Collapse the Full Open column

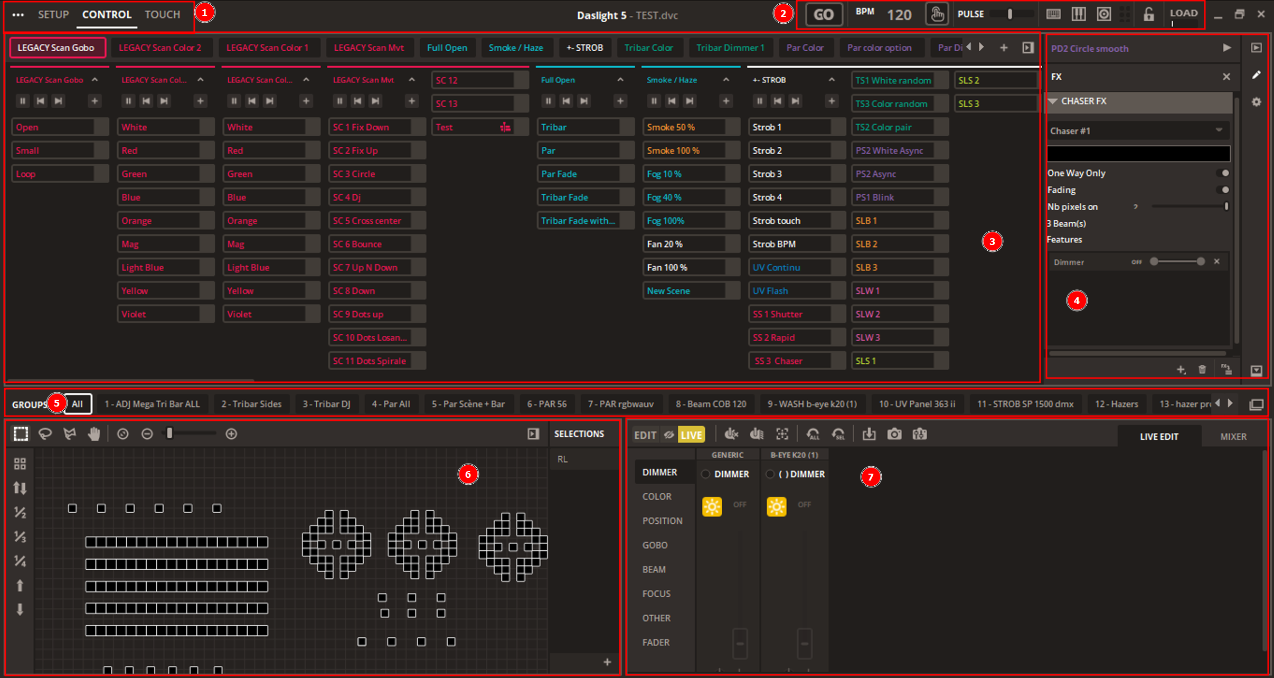click(x=620, y=80)
